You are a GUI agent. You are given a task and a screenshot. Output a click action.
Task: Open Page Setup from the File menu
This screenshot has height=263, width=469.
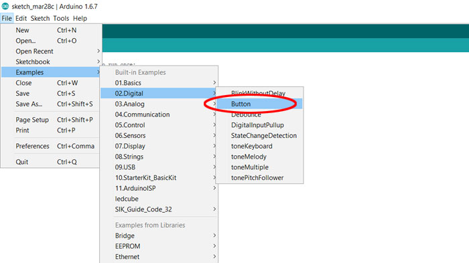click(51, 120)
